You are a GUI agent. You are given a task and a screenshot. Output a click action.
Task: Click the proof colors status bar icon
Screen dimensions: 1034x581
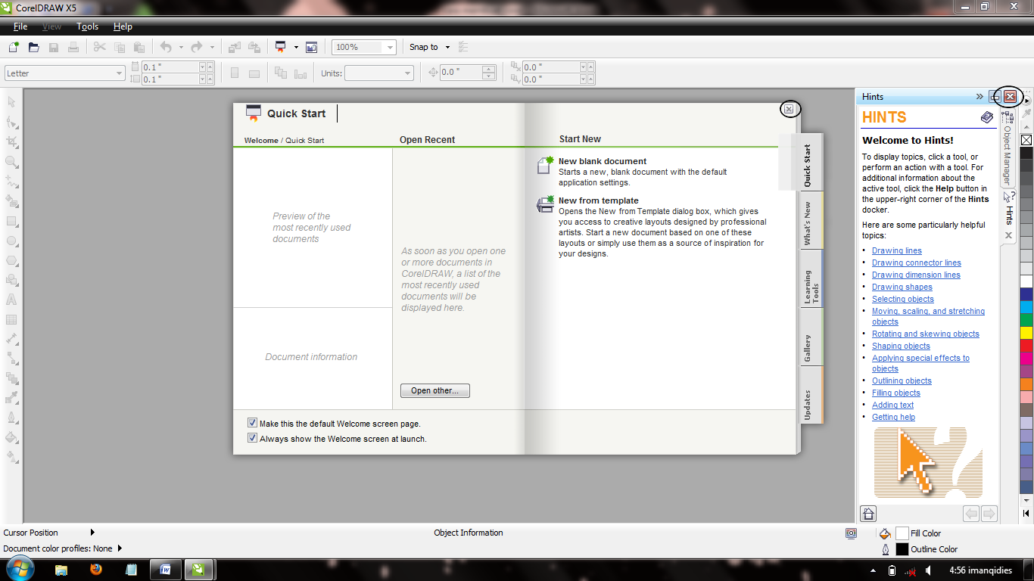[x=851, y=533]
